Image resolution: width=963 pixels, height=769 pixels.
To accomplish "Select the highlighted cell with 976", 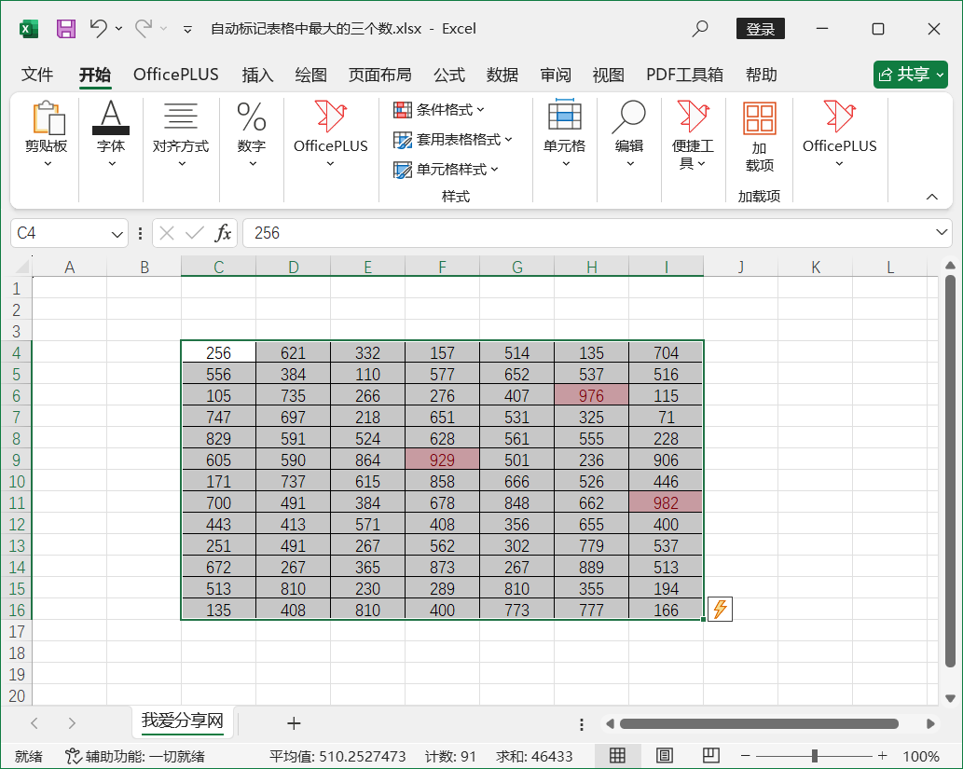I will tap(591, 395).
